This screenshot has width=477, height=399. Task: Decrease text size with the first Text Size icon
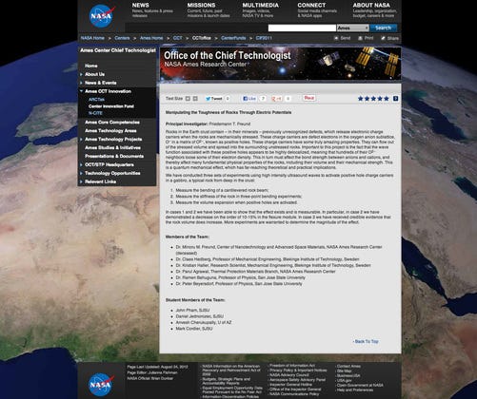(x=188, y=99)
